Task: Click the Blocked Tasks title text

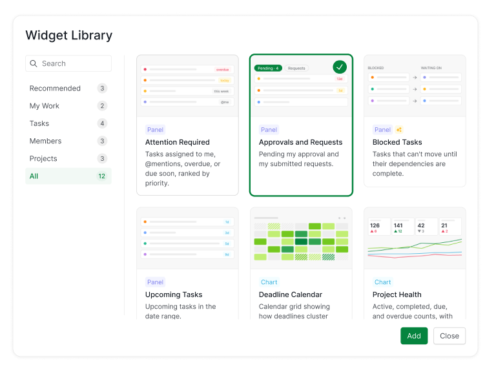Action: click(x=397, y=142)
